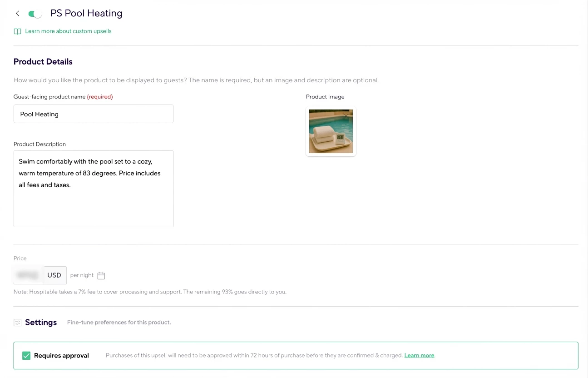Follow the Learn more link in Requires approval
The width and height of the screenshot is (588, 378).
tap(419, 355)
